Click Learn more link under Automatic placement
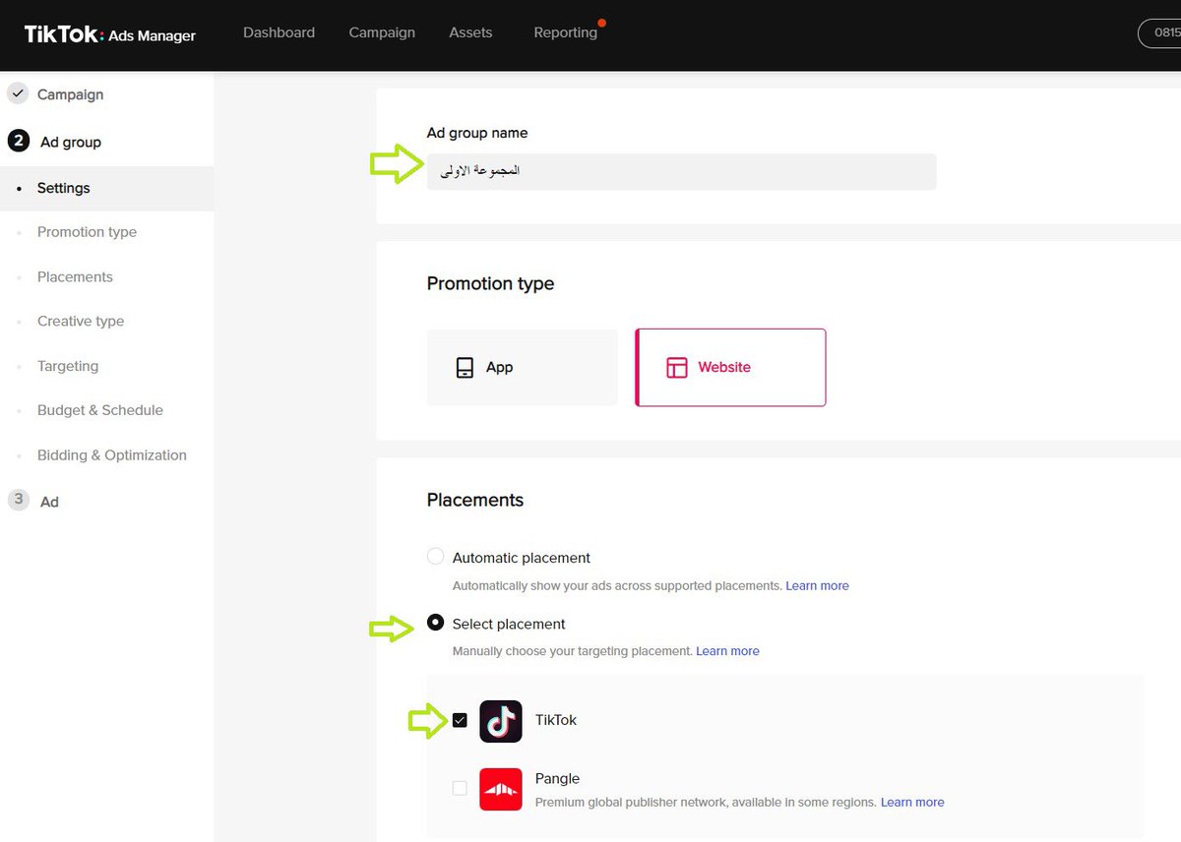 pos(817,585)
